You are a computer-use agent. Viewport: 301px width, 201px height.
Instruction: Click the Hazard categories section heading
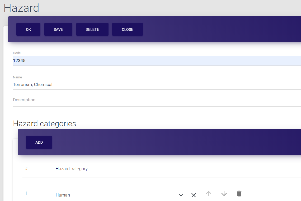click(44, 124)
